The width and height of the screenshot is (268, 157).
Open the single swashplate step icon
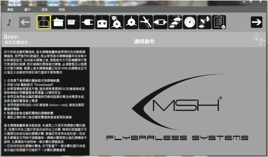click(x=131, y=22)
